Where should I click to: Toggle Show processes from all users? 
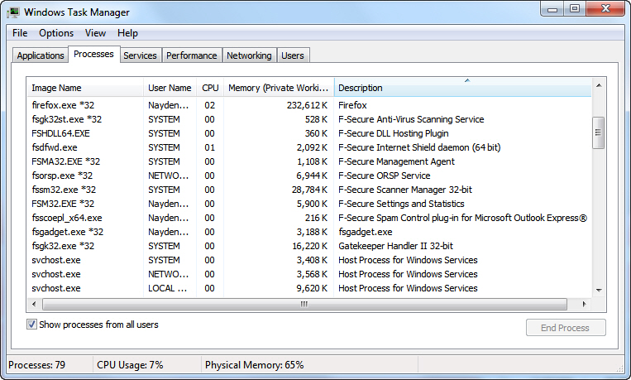[x=32, y=325]
